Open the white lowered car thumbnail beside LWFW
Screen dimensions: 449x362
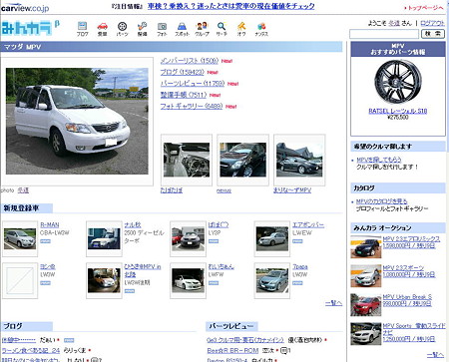point(188,280)
